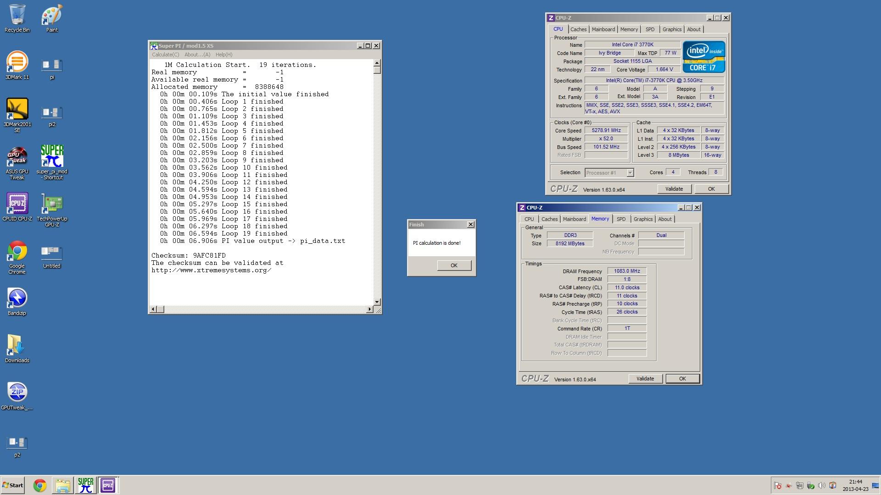Open the super_pi_mod shortcut on the desktop
The image size is (881, 495).
52,162
